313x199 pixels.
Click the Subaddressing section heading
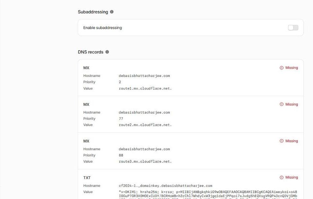pyautogui.click(x=93, y=12)
